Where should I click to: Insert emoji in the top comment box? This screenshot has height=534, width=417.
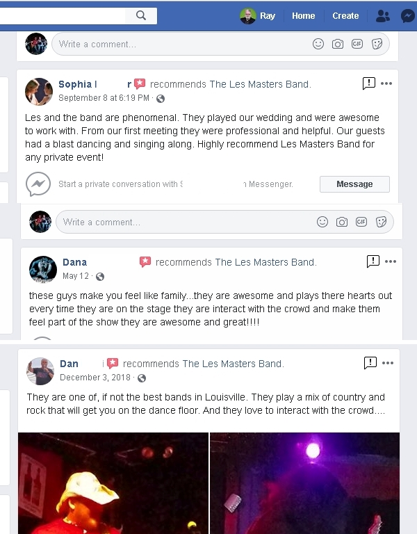pyautogui.click(x=318, y=44)
